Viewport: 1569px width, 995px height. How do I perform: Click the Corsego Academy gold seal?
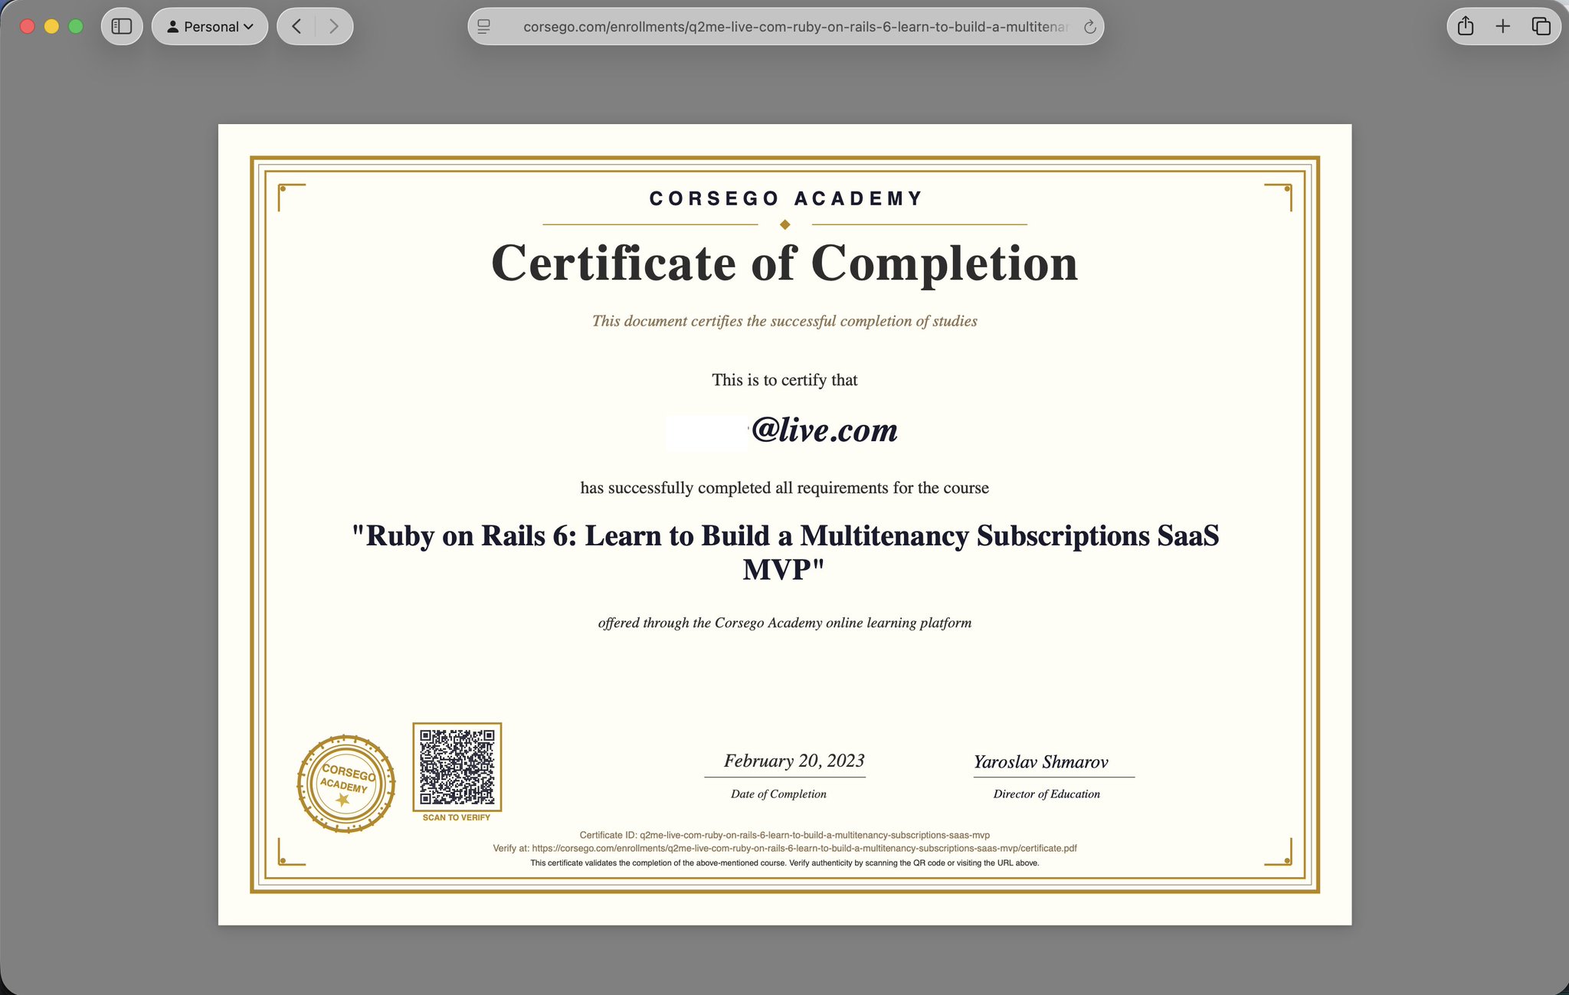346,784
